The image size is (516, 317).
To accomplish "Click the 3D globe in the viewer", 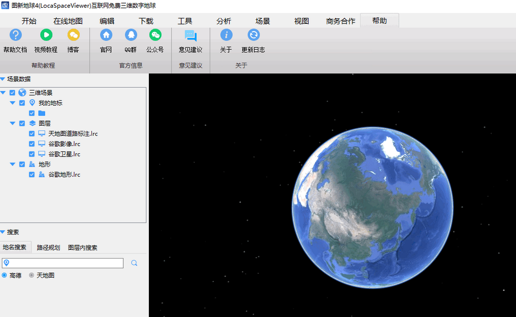I will (372, 208).
